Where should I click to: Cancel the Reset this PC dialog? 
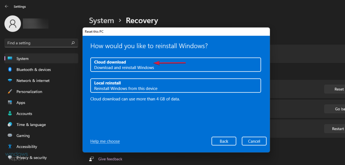tap(254, 141)
